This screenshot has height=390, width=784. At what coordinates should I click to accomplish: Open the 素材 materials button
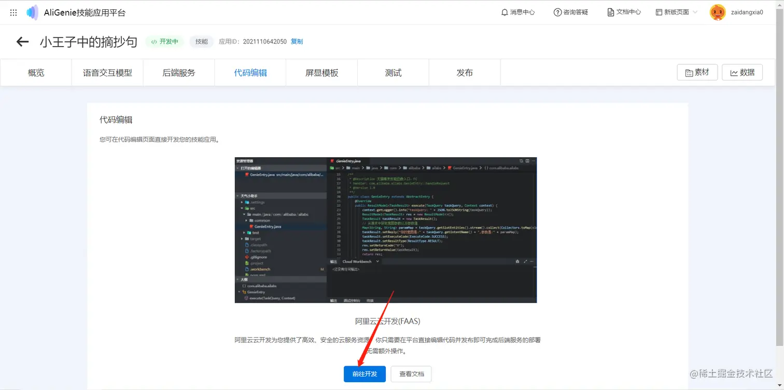click(697, 73)
